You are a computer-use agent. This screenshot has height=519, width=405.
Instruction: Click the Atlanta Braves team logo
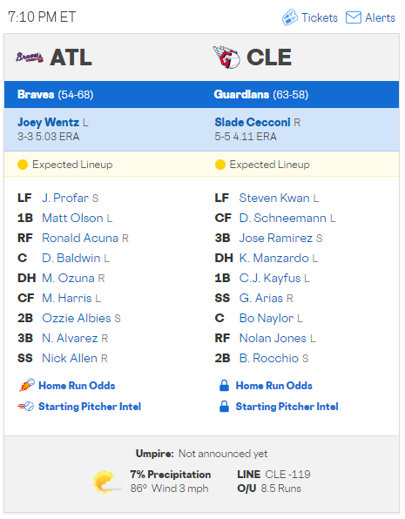point(30,57)
